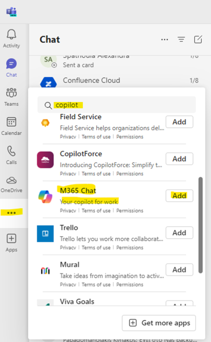Add the M365 Chat app
Image resolution: width=211 pixels, height=342 pixels.
179,196
